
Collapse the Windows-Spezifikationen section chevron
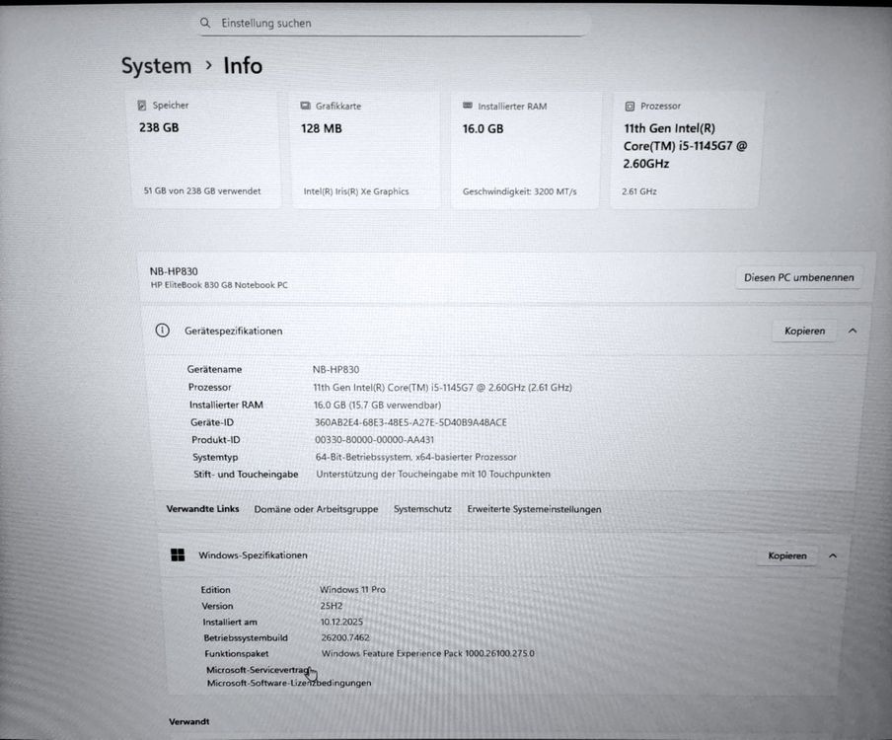[835, 555]
